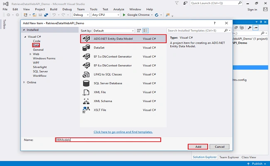
Task: Select EF 6.x DbContext Generator icon
Action: click(x=86, y=66)
